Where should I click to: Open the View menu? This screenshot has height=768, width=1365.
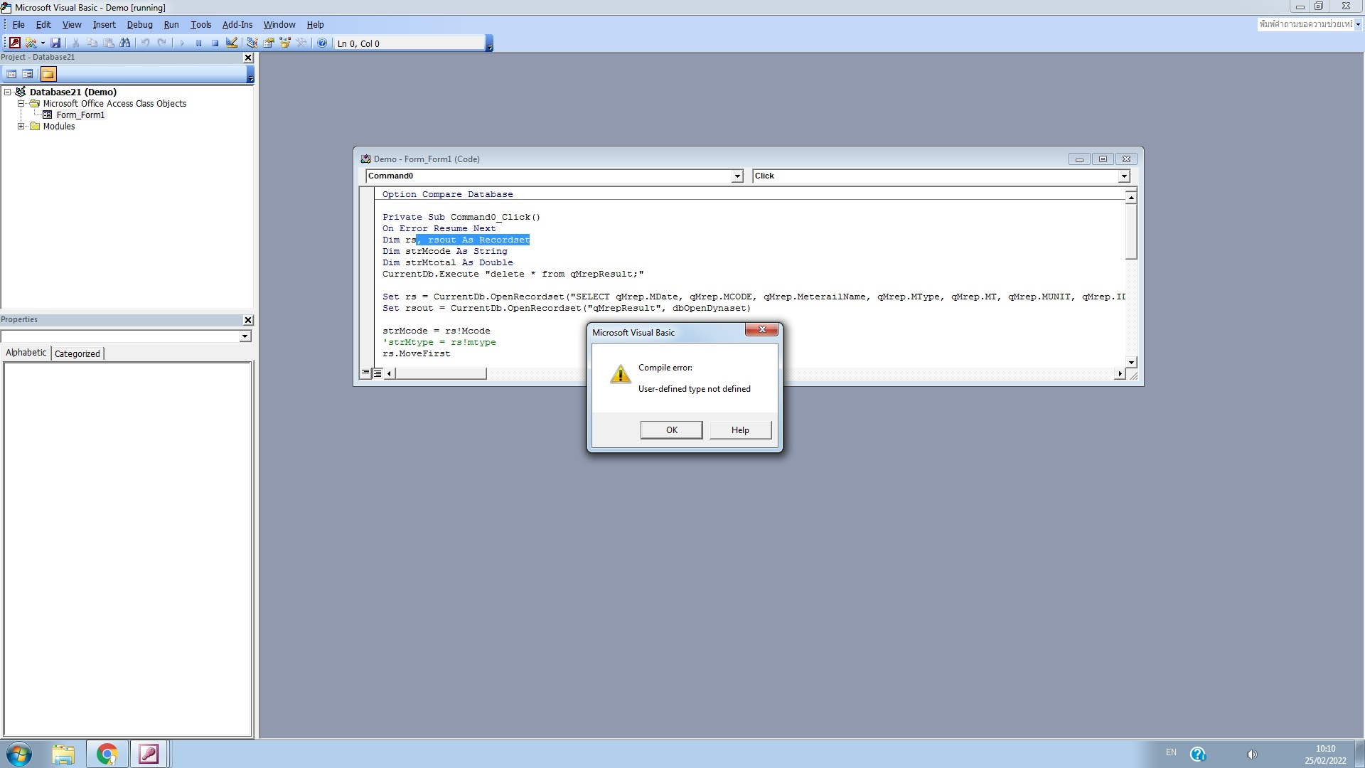pos(72,24)
